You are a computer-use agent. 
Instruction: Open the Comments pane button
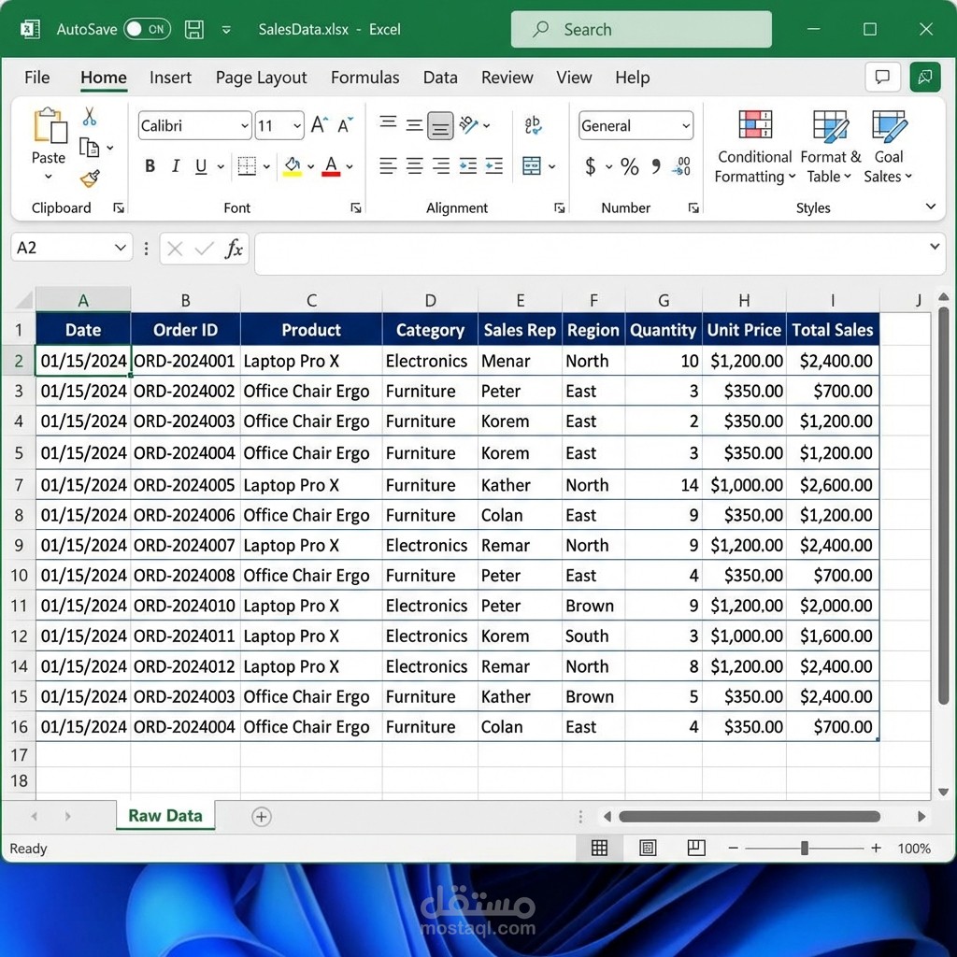coord(882,77)
